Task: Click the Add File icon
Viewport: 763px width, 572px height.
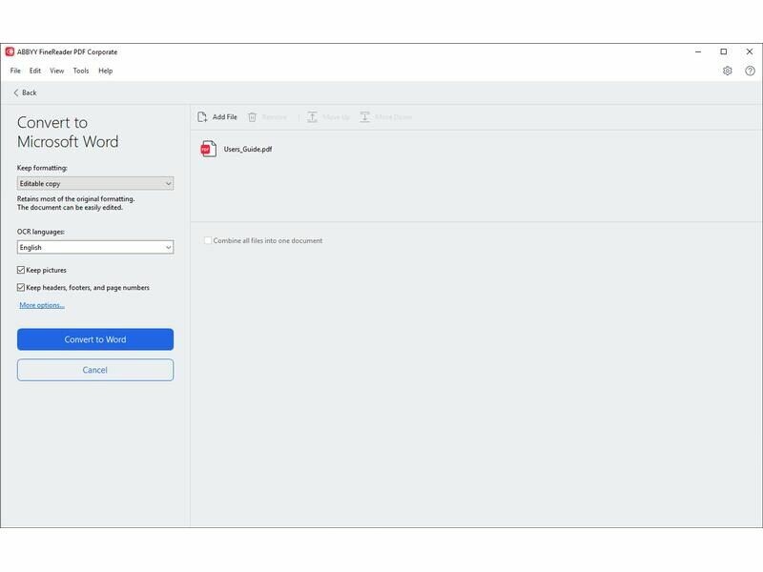Action: click(202, 117)
